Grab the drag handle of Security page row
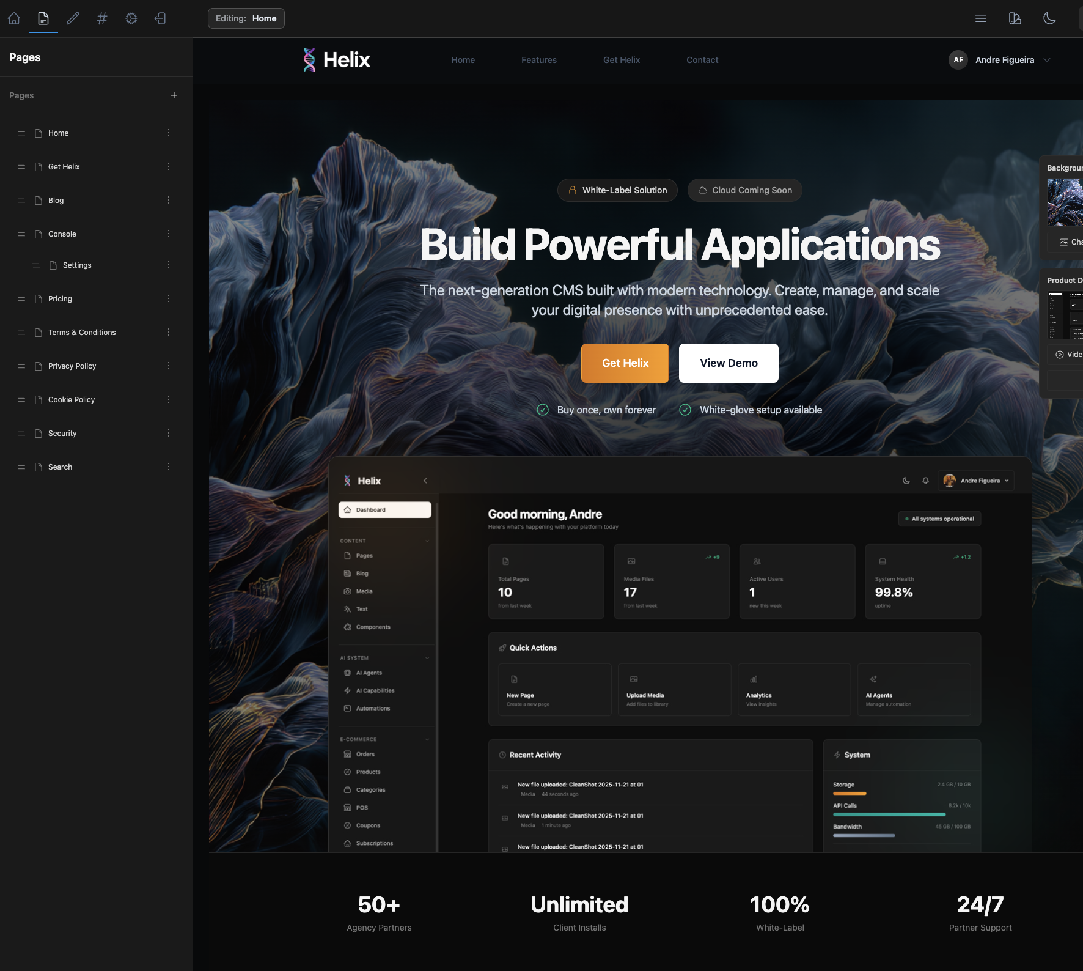Viewport: 1083px width, 971px height. (x=21, y=433)
